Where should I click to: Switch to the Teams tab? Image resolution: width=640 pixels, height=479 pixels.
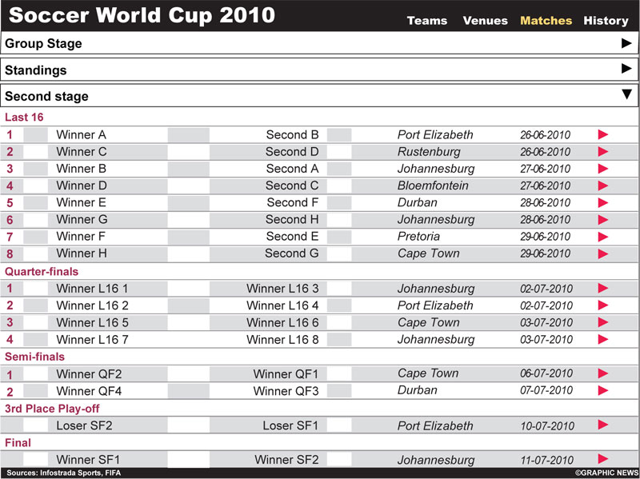pyautogui.click(x=427, y=21)
